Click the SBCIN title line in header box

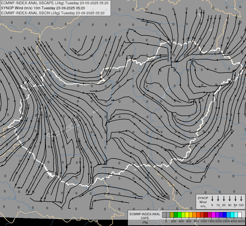[x=53, y=13]
